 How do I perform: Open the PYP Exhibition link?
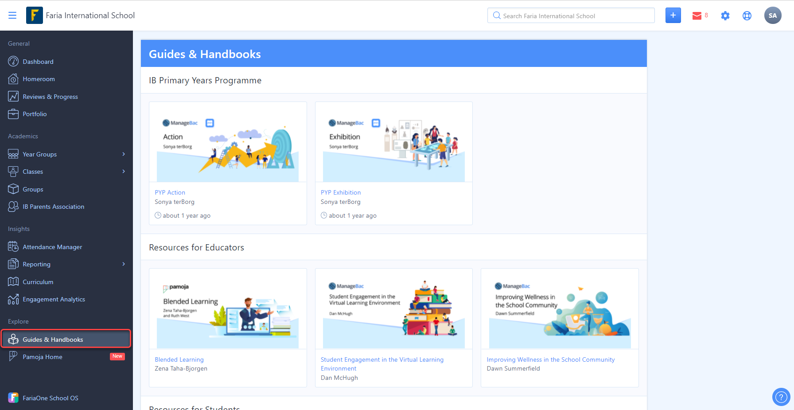coord(341,192)
